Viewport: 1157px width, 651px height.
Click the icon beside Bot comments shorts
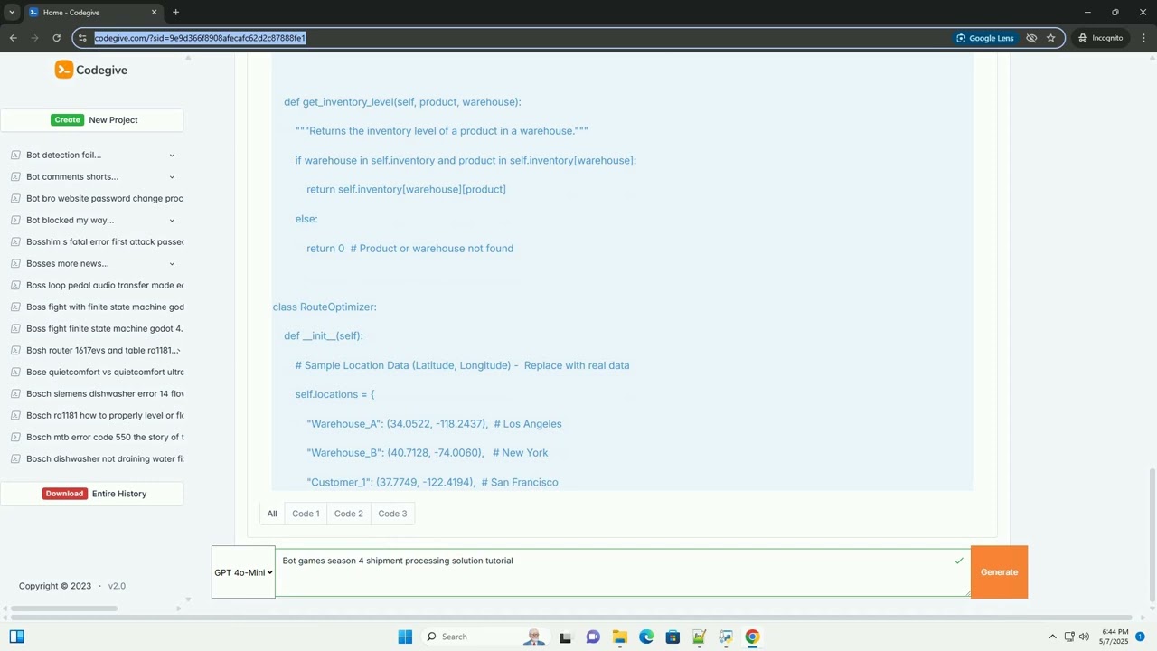click(15, 176)
